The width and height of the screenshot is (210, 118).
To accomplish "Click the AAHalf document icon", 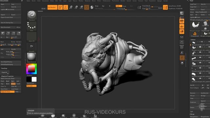I will coord(18,33).
